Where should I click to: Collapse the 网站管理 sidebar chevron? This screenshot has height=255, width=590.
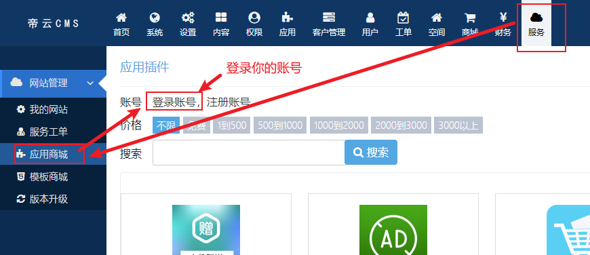click(x=90, y=83)
